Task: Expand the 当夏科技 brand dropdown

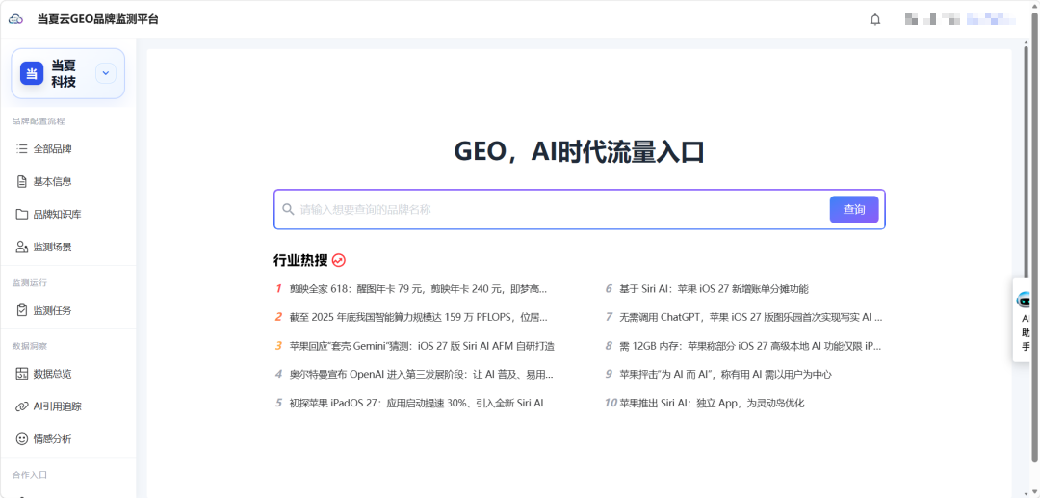Action: coord(106,73)
